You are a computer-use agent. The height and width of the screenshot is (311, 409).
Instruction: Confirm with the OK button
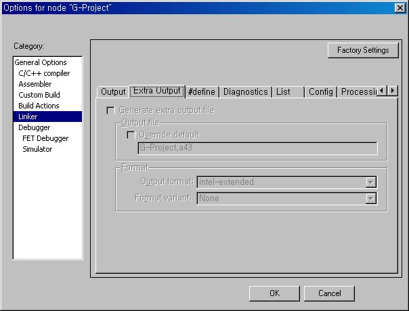[274, 293]
